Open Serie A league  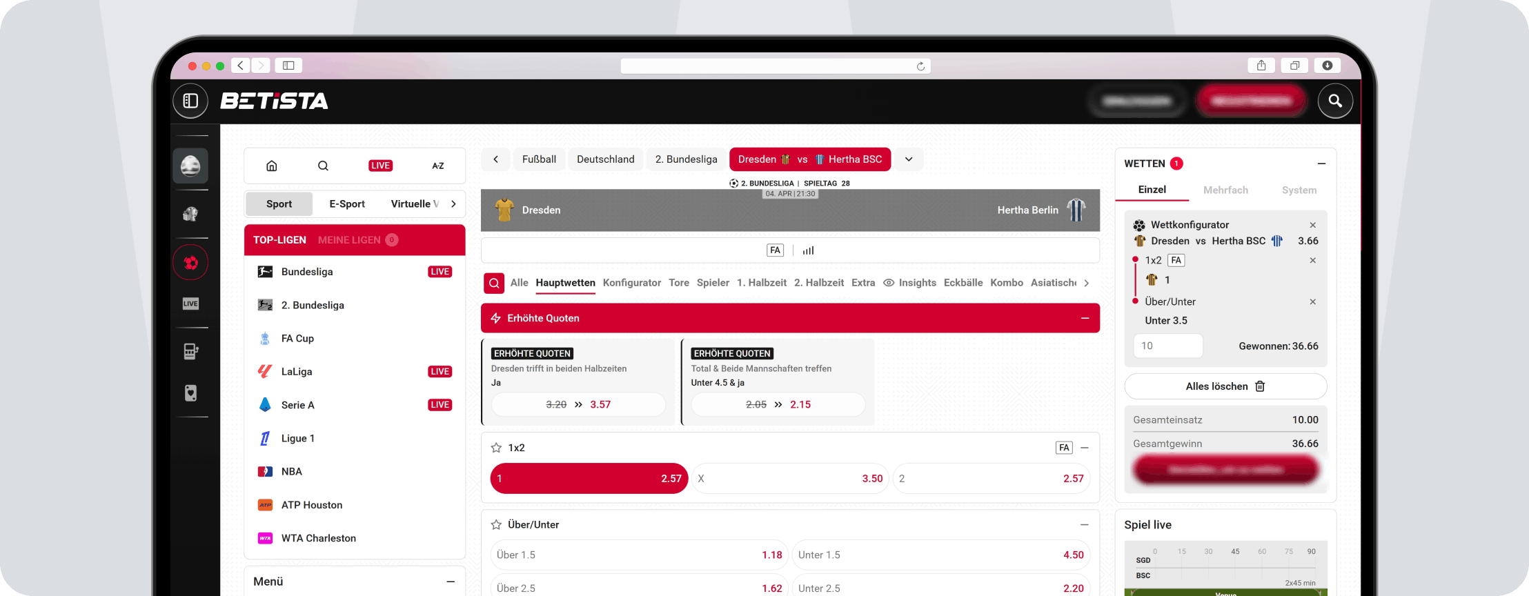(355, 405)
